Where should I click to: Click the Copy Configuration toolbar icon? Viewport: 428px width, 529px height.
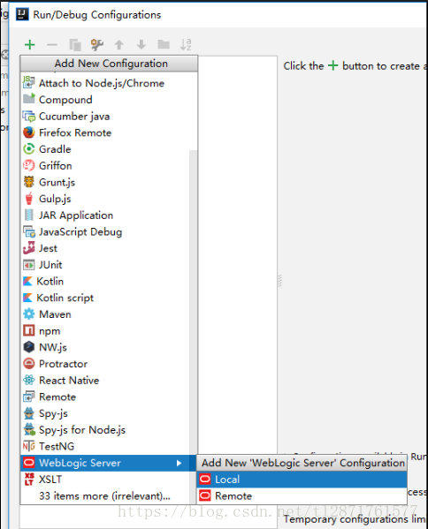[74, 44]
